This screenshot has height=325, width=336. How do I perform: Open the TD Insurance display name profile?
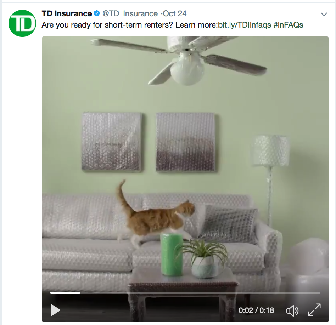click(x=67, y=13)
